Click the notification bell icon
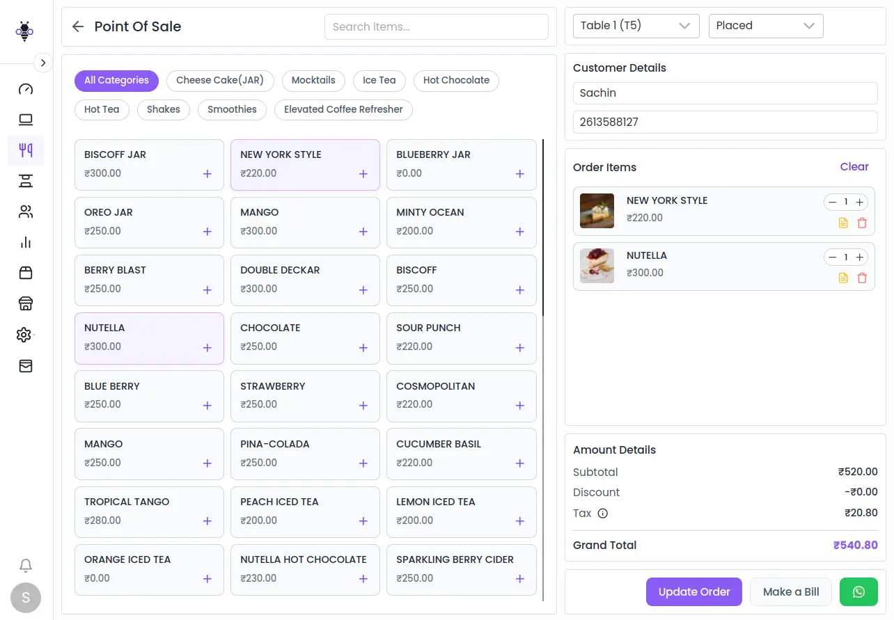Viewport: 894px width, 620px height. 26,565
